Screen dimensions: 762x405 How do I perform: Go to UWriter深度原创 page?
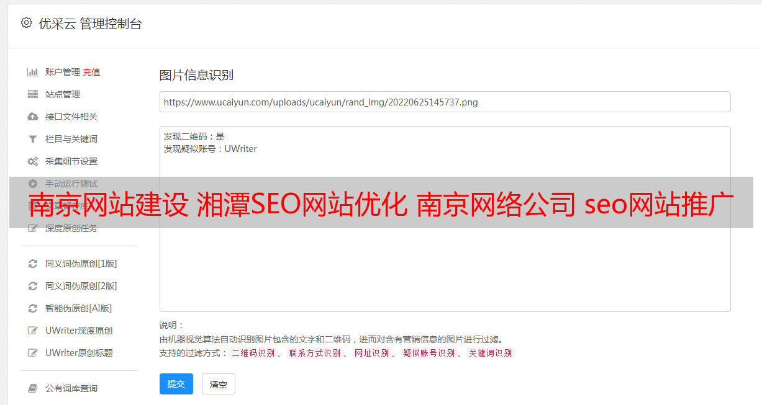coord(79,331)
